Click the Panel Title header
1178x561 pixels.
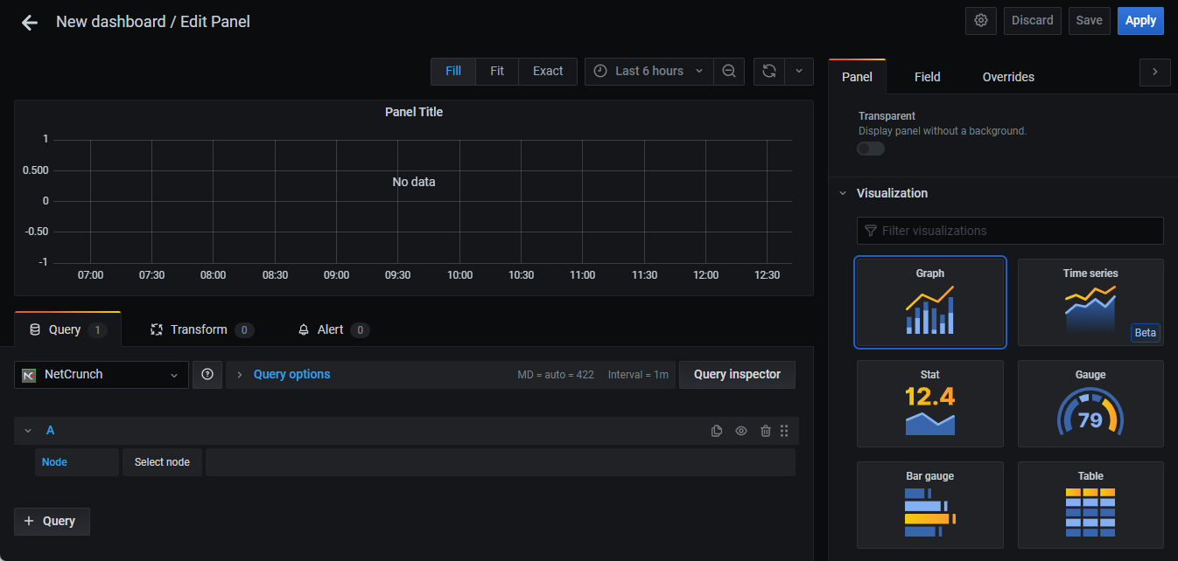click(x=414, y=112)
